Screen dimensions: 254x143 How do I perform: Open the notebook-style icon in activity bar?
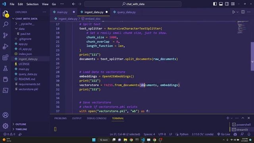[x=6, y=79]
